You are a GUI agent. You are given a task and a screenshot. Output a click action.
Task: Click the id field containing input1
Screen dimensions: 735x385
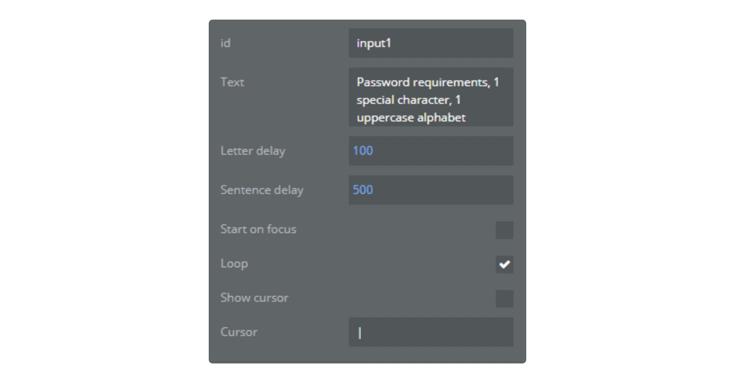431,43
